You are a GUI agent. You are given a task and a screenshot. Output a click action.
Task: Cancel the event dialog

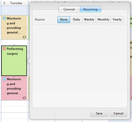(x=118, y=113)
